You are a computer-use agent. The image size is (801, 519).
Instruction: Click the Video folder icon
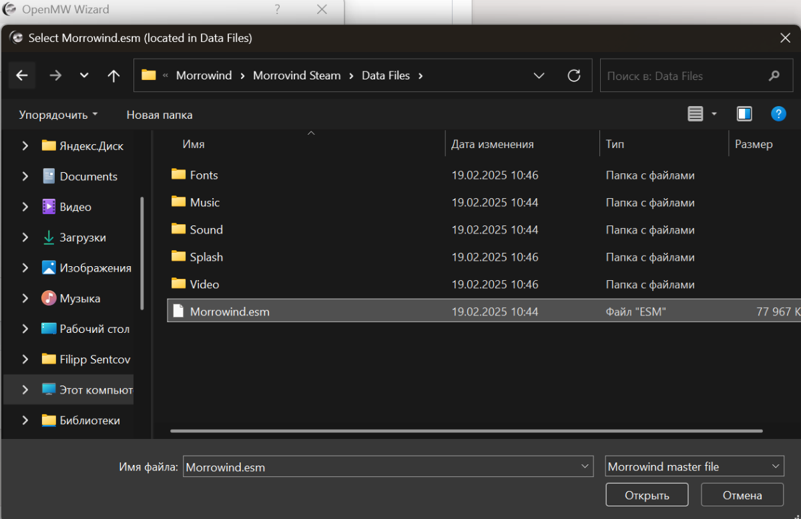(x=178, y=284)
